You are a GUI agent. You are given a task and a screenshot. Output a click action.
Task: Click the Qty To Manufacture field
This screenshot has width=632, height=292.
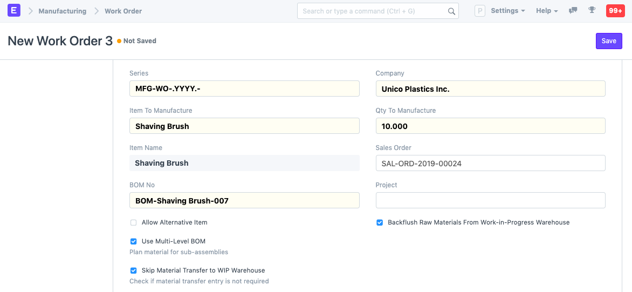pos(490,126)
